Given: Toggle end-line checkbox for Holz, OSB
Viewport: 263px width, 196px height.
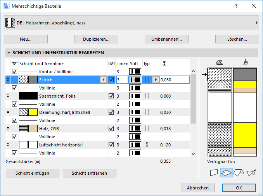Looking at the screenshot, I should click(111, 129).
